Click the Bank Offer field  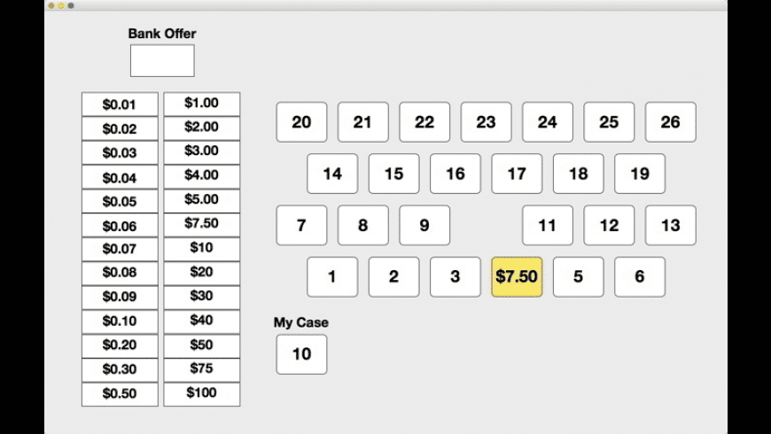(x=162, y=60)
